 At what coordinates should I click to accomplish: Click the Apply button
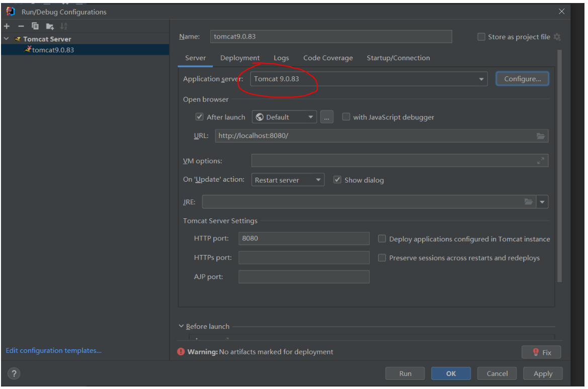pos(543,373)
